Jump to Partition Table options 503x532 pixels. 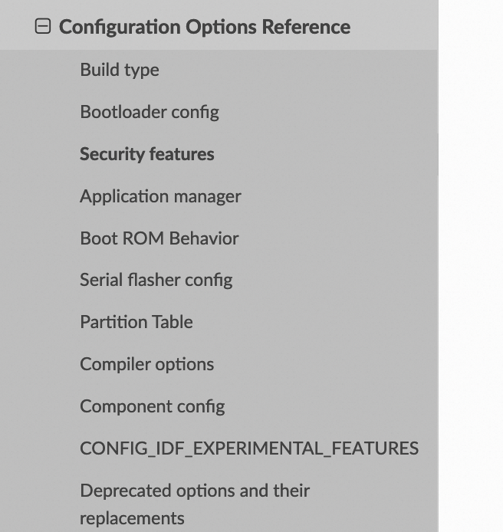136,322
